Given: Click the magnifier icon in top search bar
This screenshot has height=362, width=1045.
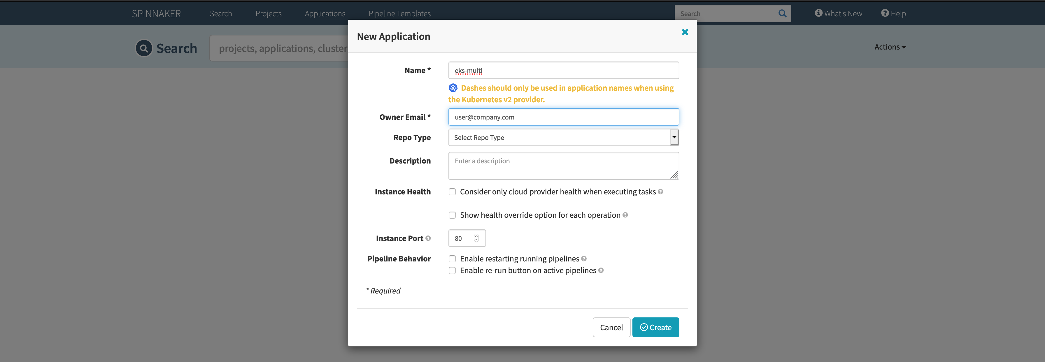Looking at the screenshot, I should pyautogui.click(x=782, y=14).
